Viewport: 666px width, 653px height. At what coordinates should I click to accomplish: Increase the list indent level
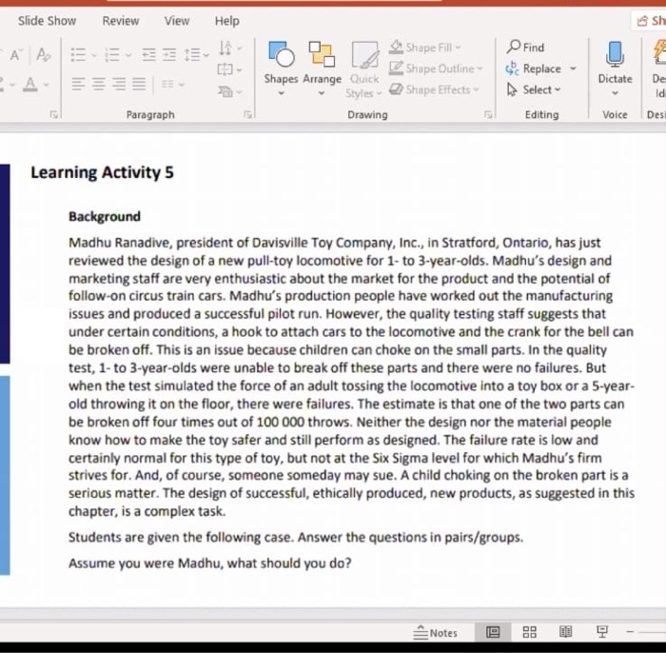[169, 55]
